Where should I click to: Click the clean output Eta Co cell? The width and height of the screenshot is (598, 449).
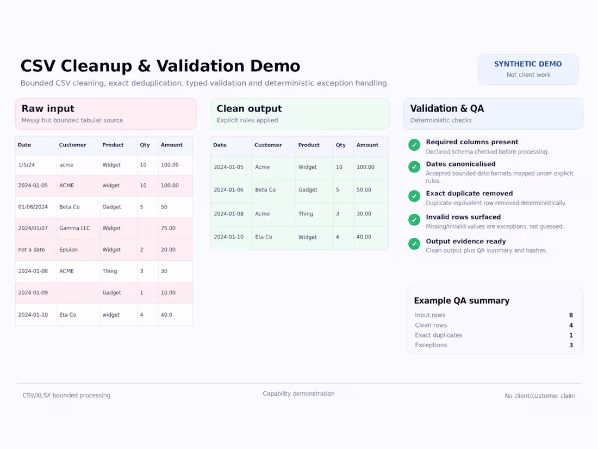point(264,237)
